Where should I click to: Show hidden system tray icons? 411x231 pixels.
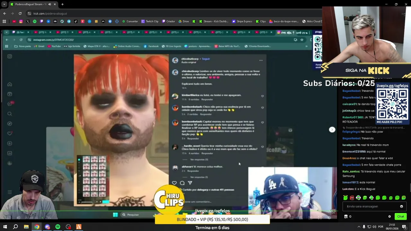pyautogui.click(x=359, y=227)
